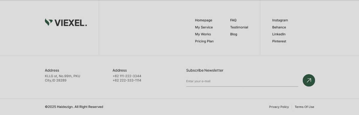Click the Viexel leaf logo icon
This screenshot has width=359, height=115.
49,22
